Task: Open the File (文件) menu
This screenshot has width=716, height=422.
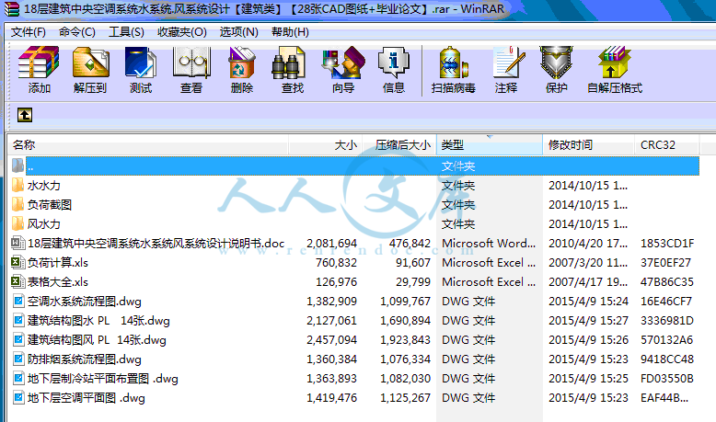Action: (29, 32)
